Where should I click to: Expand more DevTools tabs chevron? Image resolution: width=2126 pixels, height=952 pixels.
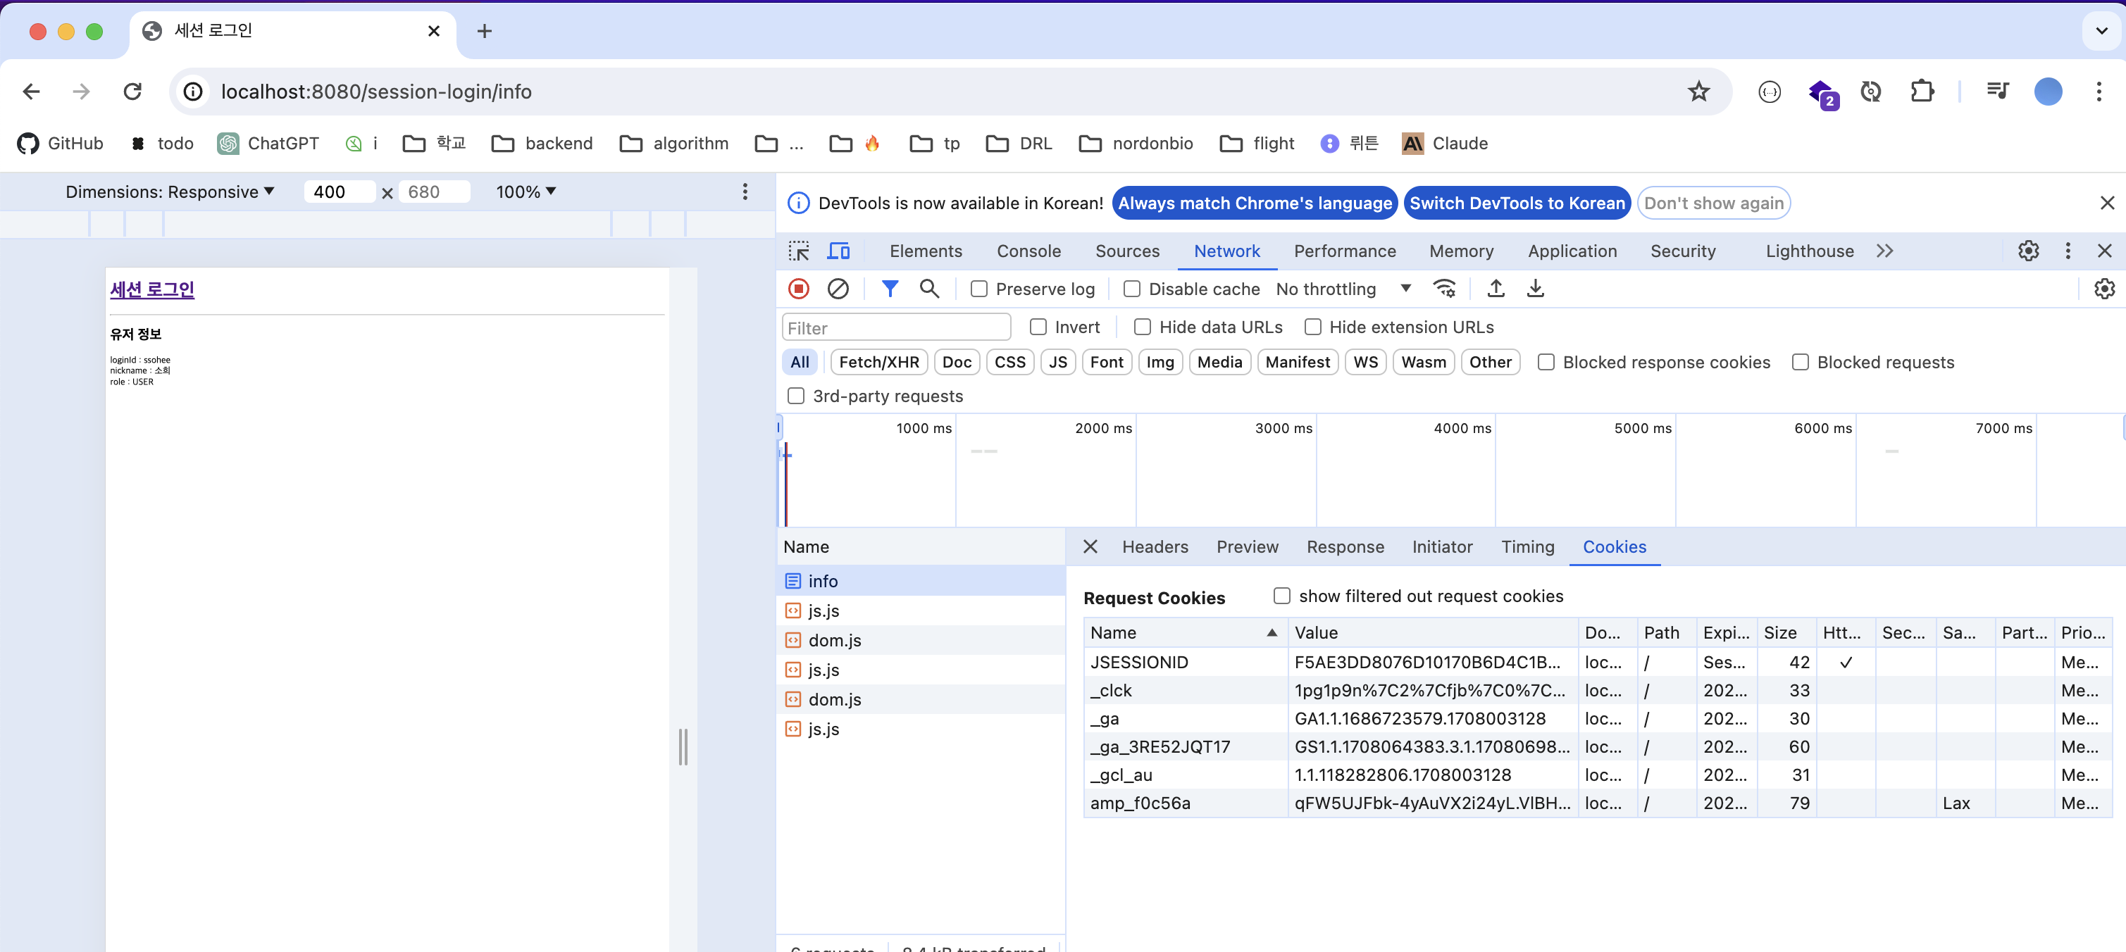[x=1884, y=251]
